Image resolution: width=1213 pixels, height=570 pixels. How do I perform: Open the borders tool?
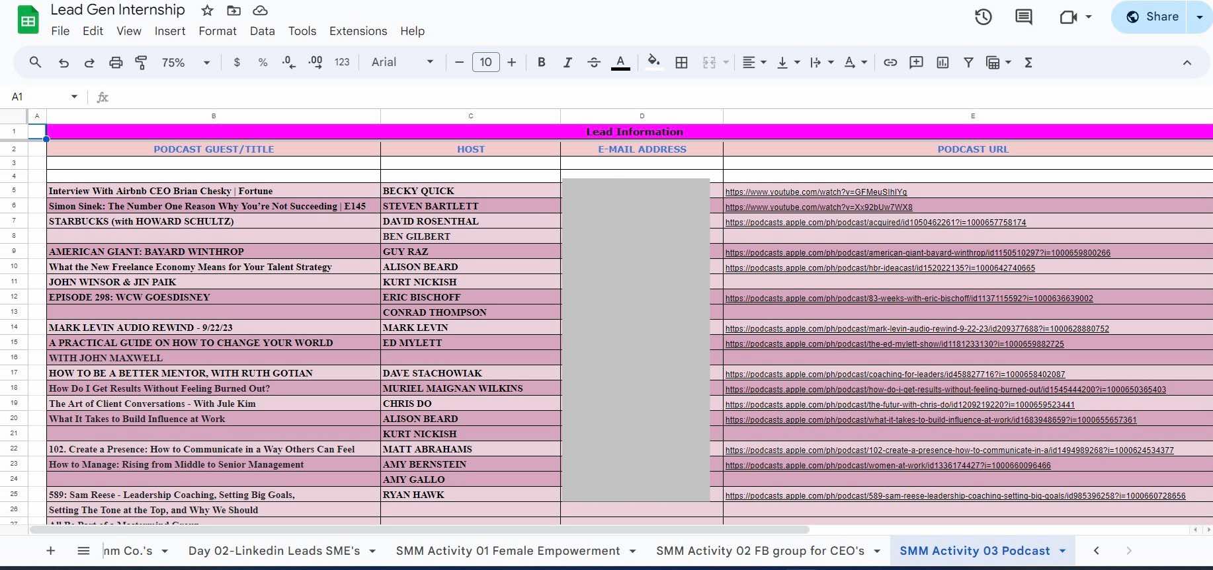681,63
